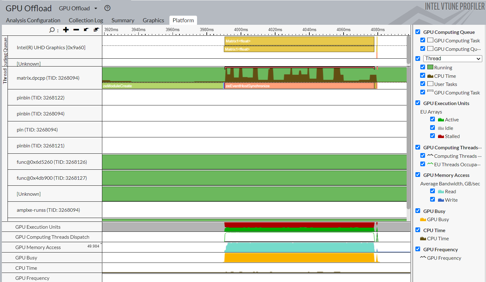Image resolution: width=486 pixels, height=282 pixels.
Task: Click the zeModuleCreate task bar
Action: click(x=163, y=86)
